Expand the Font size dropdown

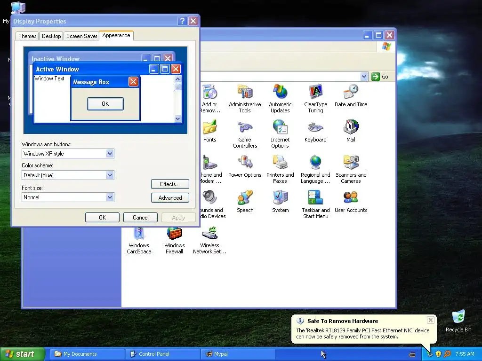point(110,197)
